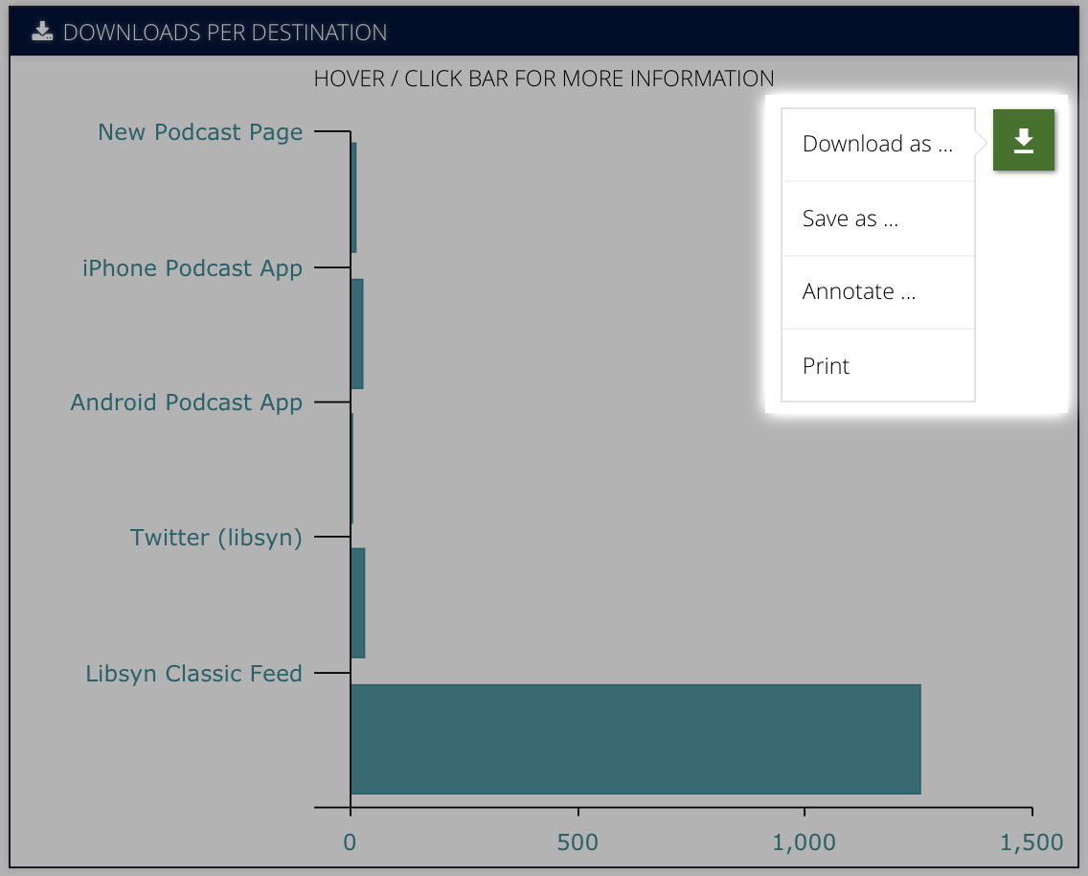The width and height of the screenshot is (1088, 876).
Task: Click the green download export icon
Action: pyautogui.click(x=1024, y=140)
